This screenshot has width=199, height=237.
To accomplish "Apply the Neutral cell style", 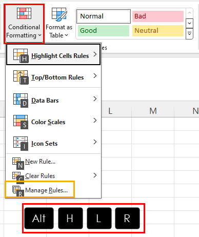I will 158,31.
